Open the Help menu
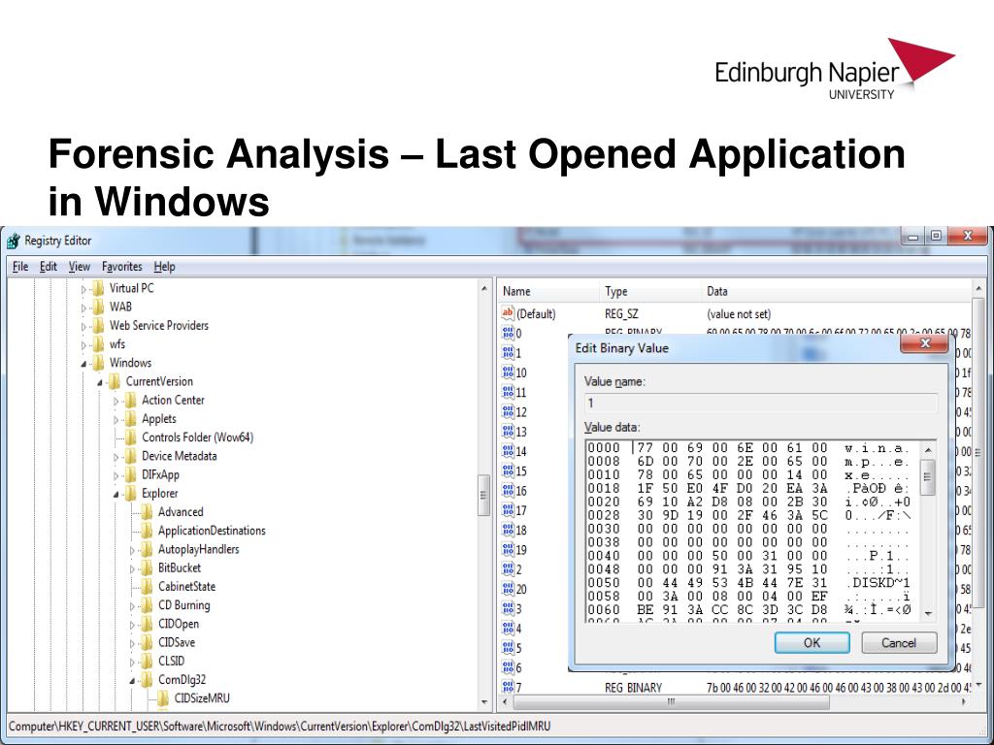The width and height of the screenshot is (994, 745). [x=164, y=267]
